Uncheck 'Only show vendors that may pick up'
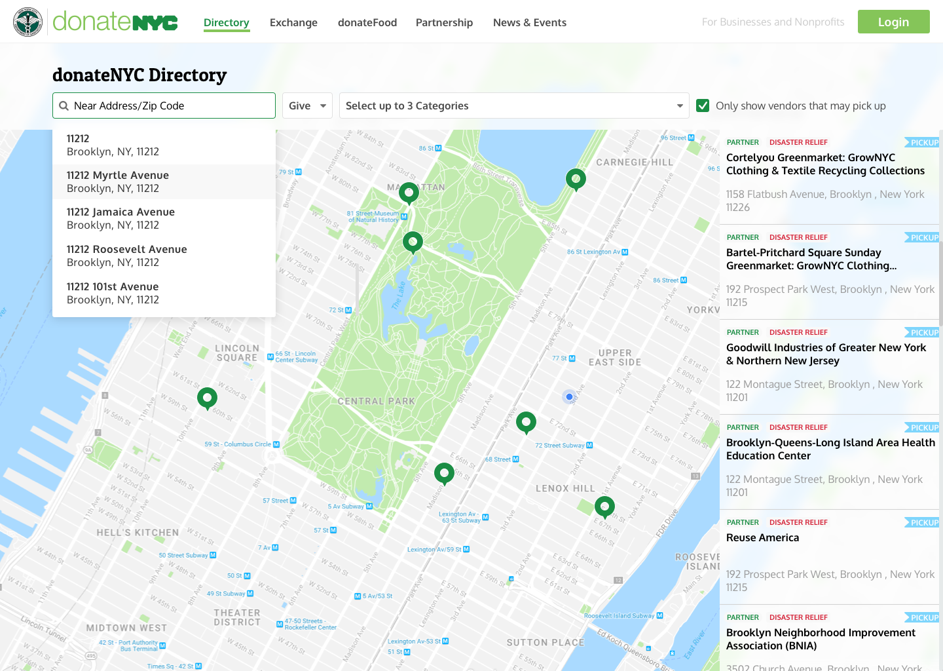This screenshot has height=671, width=943. pyautogui.click(x=703, y=105)
